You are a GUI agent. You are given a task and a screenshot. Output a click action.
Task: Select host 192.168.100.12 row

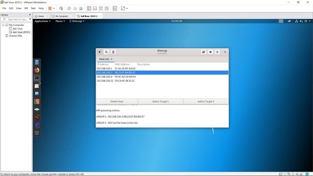162,81
